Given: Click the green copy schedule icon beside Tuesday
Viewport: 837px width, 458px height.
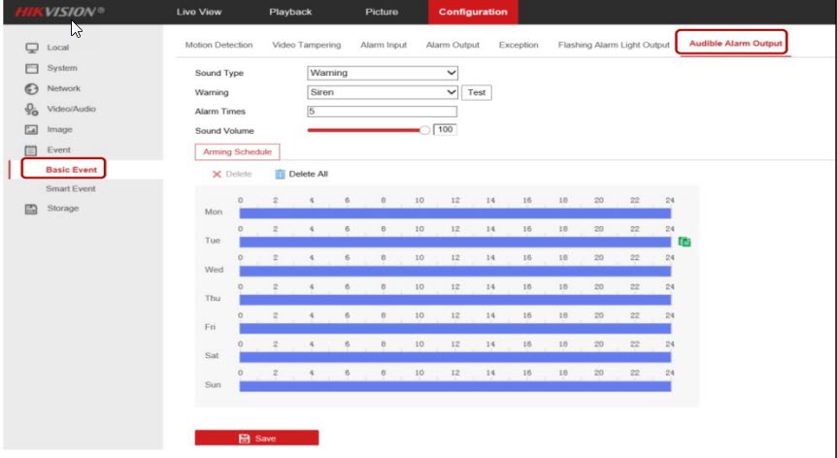Looking at the screenshot, I should click(x=685, y=242).
